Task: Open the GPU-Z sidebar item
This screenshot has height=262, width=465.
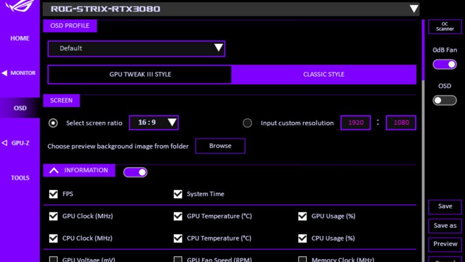Action: pos(20,143)
